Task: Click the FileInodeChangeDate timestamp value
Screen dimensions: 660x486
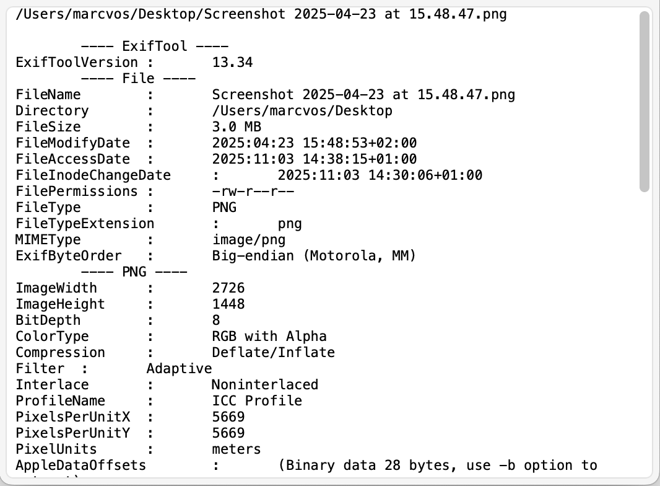Action: (380, 175)
